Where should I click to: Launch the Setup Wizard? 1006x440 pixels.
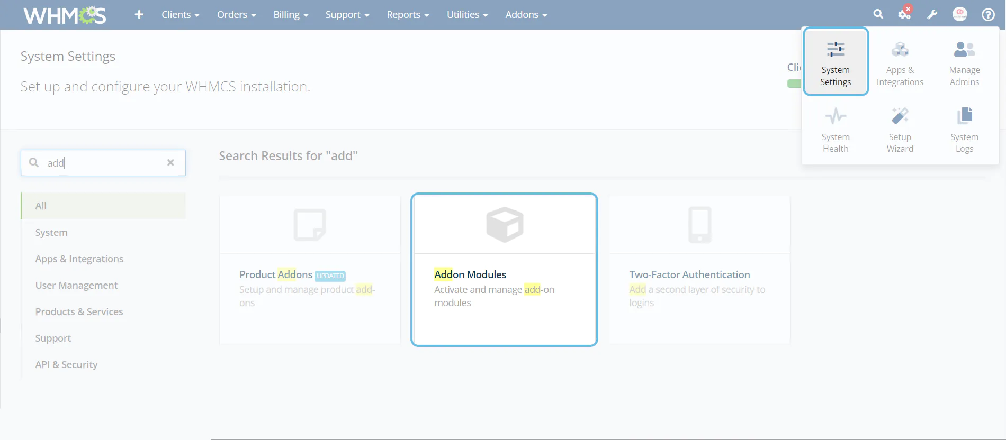click(900, 130)
